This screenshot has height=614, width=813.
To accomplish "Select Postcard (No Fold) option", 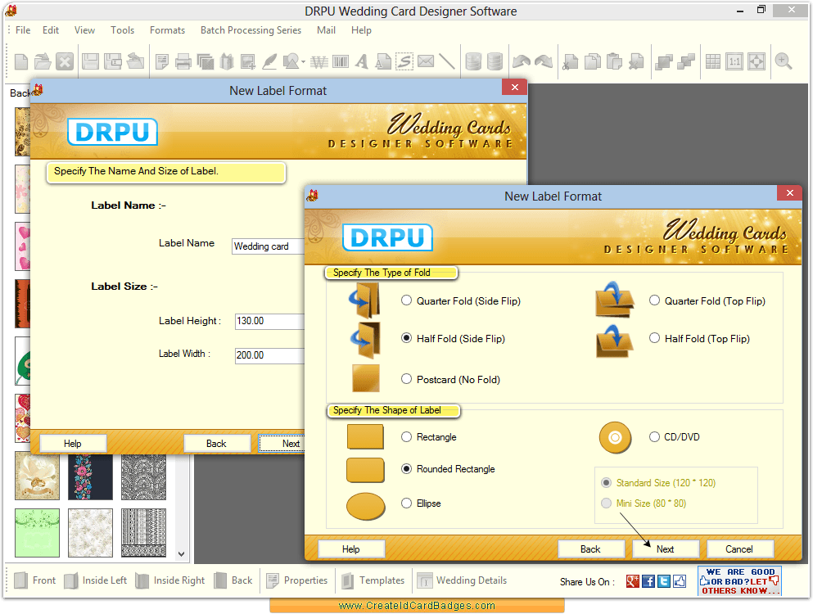I will tap(406, 379).
